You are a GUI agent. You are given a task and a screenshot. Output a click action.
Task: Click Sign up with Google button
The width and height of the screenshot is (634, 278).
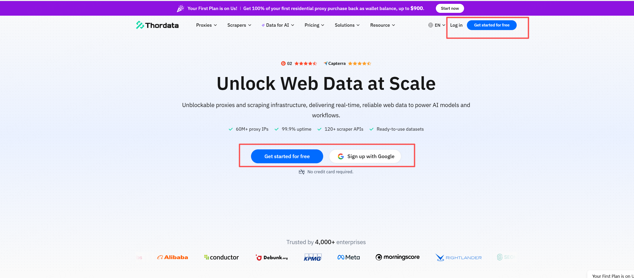click(365, 156)
